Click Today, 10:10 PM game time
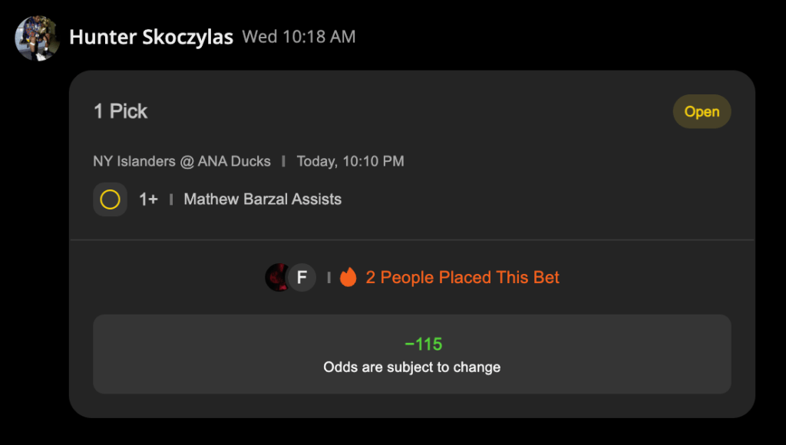The width and height of the screenshot is (786, 445). (350, 161)
